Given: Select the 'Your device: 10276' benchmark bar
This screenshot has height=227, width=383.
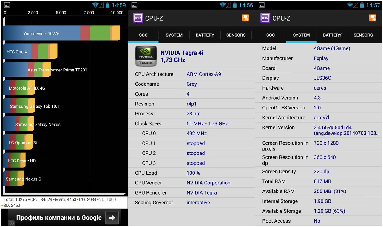Looking at the screenshot, I should [61, 33].
